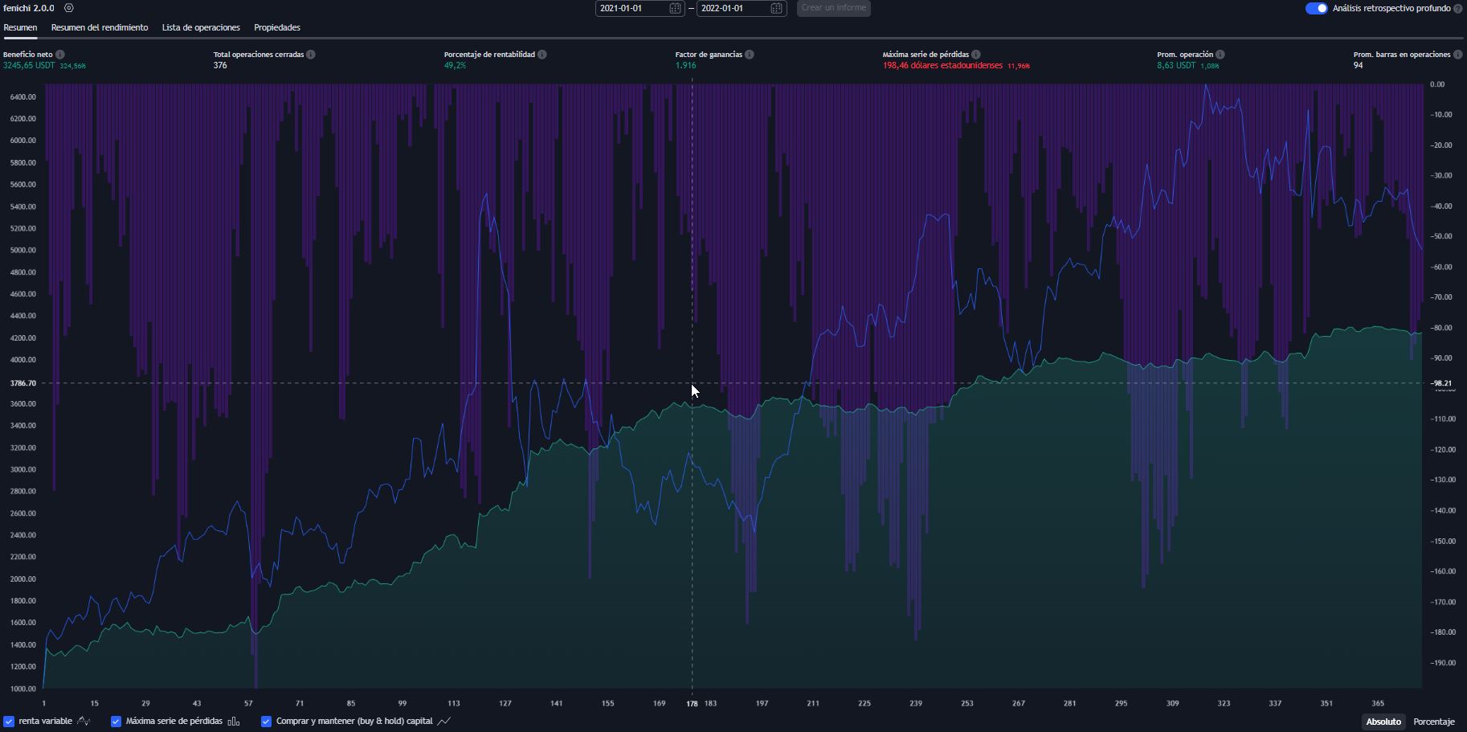
Task: Select Absoluto display mode
Action: pyautogui.click(x=1383, y=722)
